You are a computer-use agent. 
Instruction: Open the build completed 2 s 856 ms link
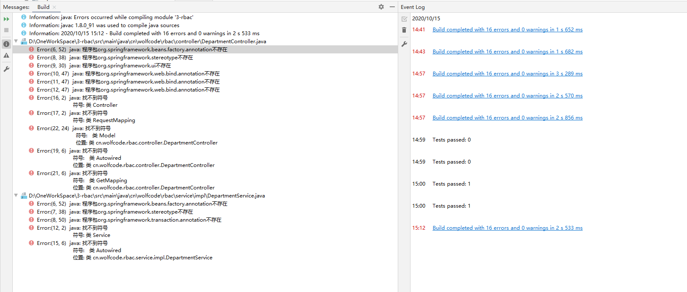click(508, 118)
